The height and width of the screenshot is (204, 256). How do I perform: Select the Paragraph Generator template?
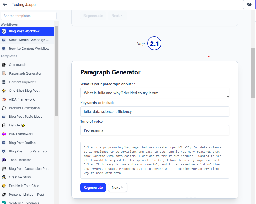27,74
